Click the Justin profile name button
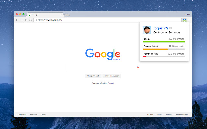 [188, 14]
